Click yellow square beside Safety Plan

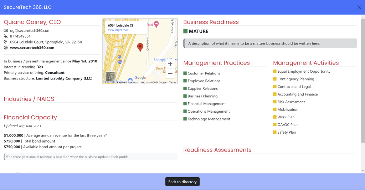point(275,132)
